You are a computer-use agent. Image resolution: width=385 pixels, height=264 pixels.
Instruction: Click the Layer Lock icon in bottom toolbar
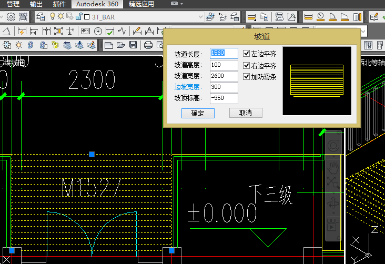31,45
